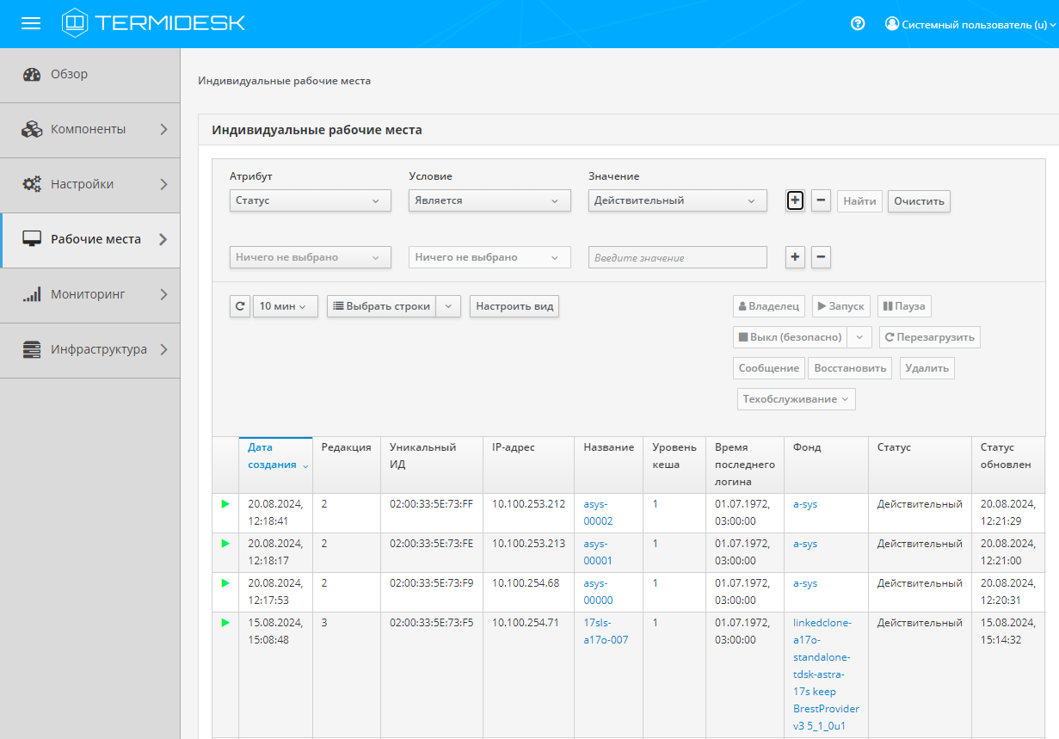Click the Termidesk logo

tap(153, 23)
